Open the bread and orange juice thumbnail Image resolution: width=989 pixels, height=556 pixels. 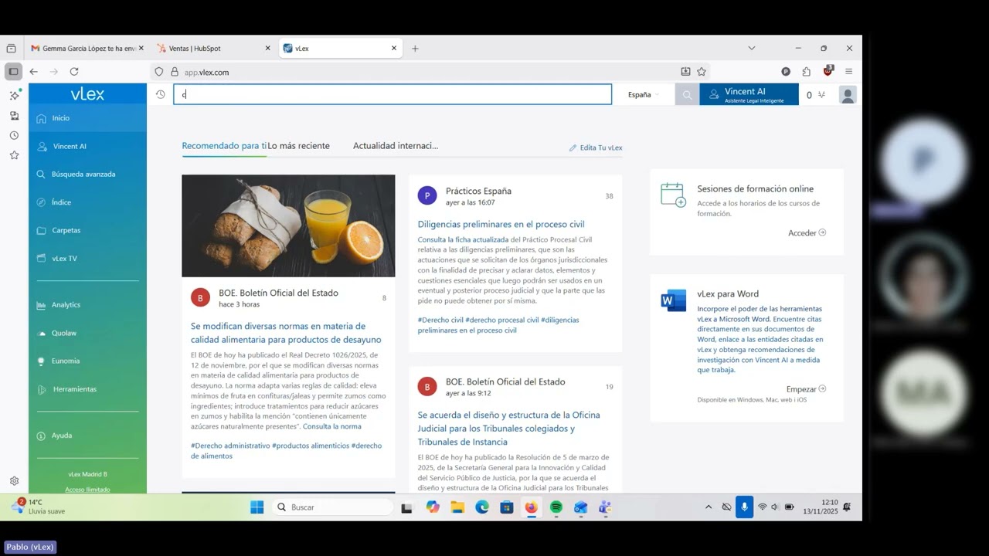288,225
